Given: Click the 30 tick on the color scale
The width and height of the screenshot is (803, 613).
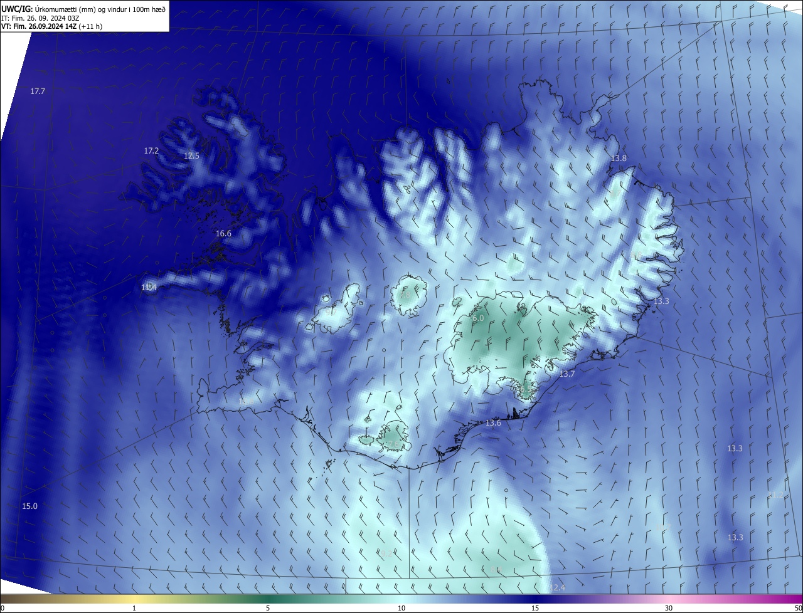Looking at the screenshot, I should point(669,608).
